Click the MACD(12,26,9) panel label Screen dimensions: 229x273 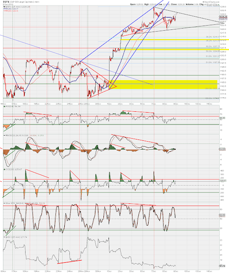tap(24, 135)
